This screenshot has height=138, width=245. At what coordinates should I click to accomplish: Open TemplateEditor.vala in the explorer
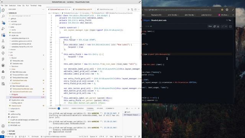coord(20,75)
